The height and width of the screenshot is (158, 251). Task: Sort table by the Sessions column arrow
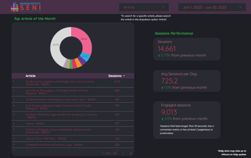pos(124,76)
